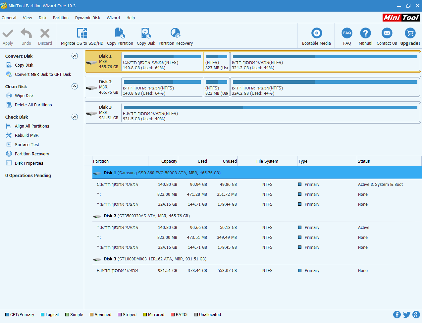Screen dimensions: 422x323
Task: Open the Manual help icon
Action: (x=365, y=33)
